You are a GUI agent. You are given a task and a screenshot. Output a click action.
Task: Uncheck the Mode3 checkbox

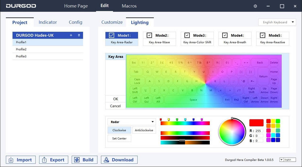(x=187, y=35)
